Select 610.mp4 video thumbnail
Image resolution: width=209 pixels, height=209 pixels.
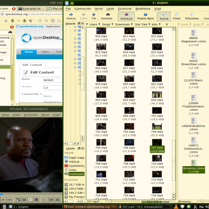pyautogui.click(x=101, y=31)
